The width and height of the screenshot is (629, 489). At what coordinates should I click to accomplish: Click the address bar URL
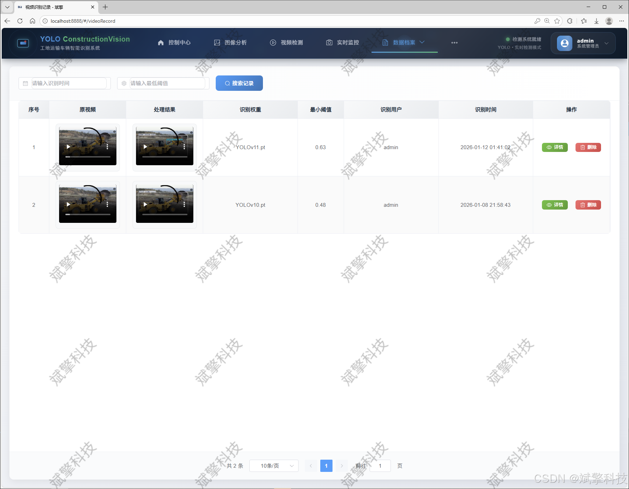point(83,21)
